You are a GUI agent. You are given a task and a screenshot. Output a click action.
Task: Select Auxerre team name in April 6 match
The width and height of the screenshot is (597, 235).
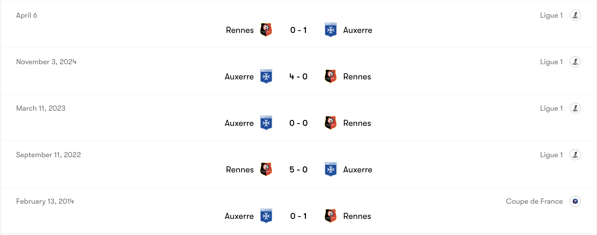357,30
